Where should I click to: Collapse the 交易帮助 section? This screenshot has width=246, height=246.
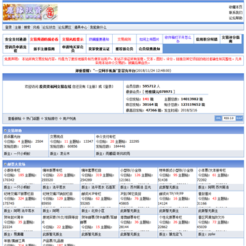coord(5,131)
